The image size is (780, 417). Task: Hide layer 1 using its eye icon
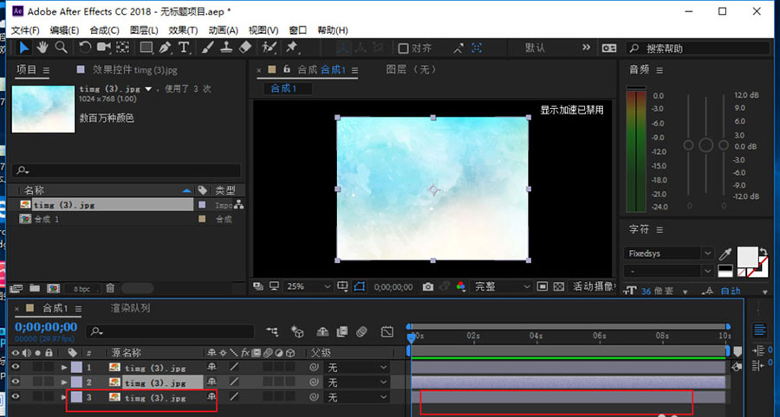point(15,368)
